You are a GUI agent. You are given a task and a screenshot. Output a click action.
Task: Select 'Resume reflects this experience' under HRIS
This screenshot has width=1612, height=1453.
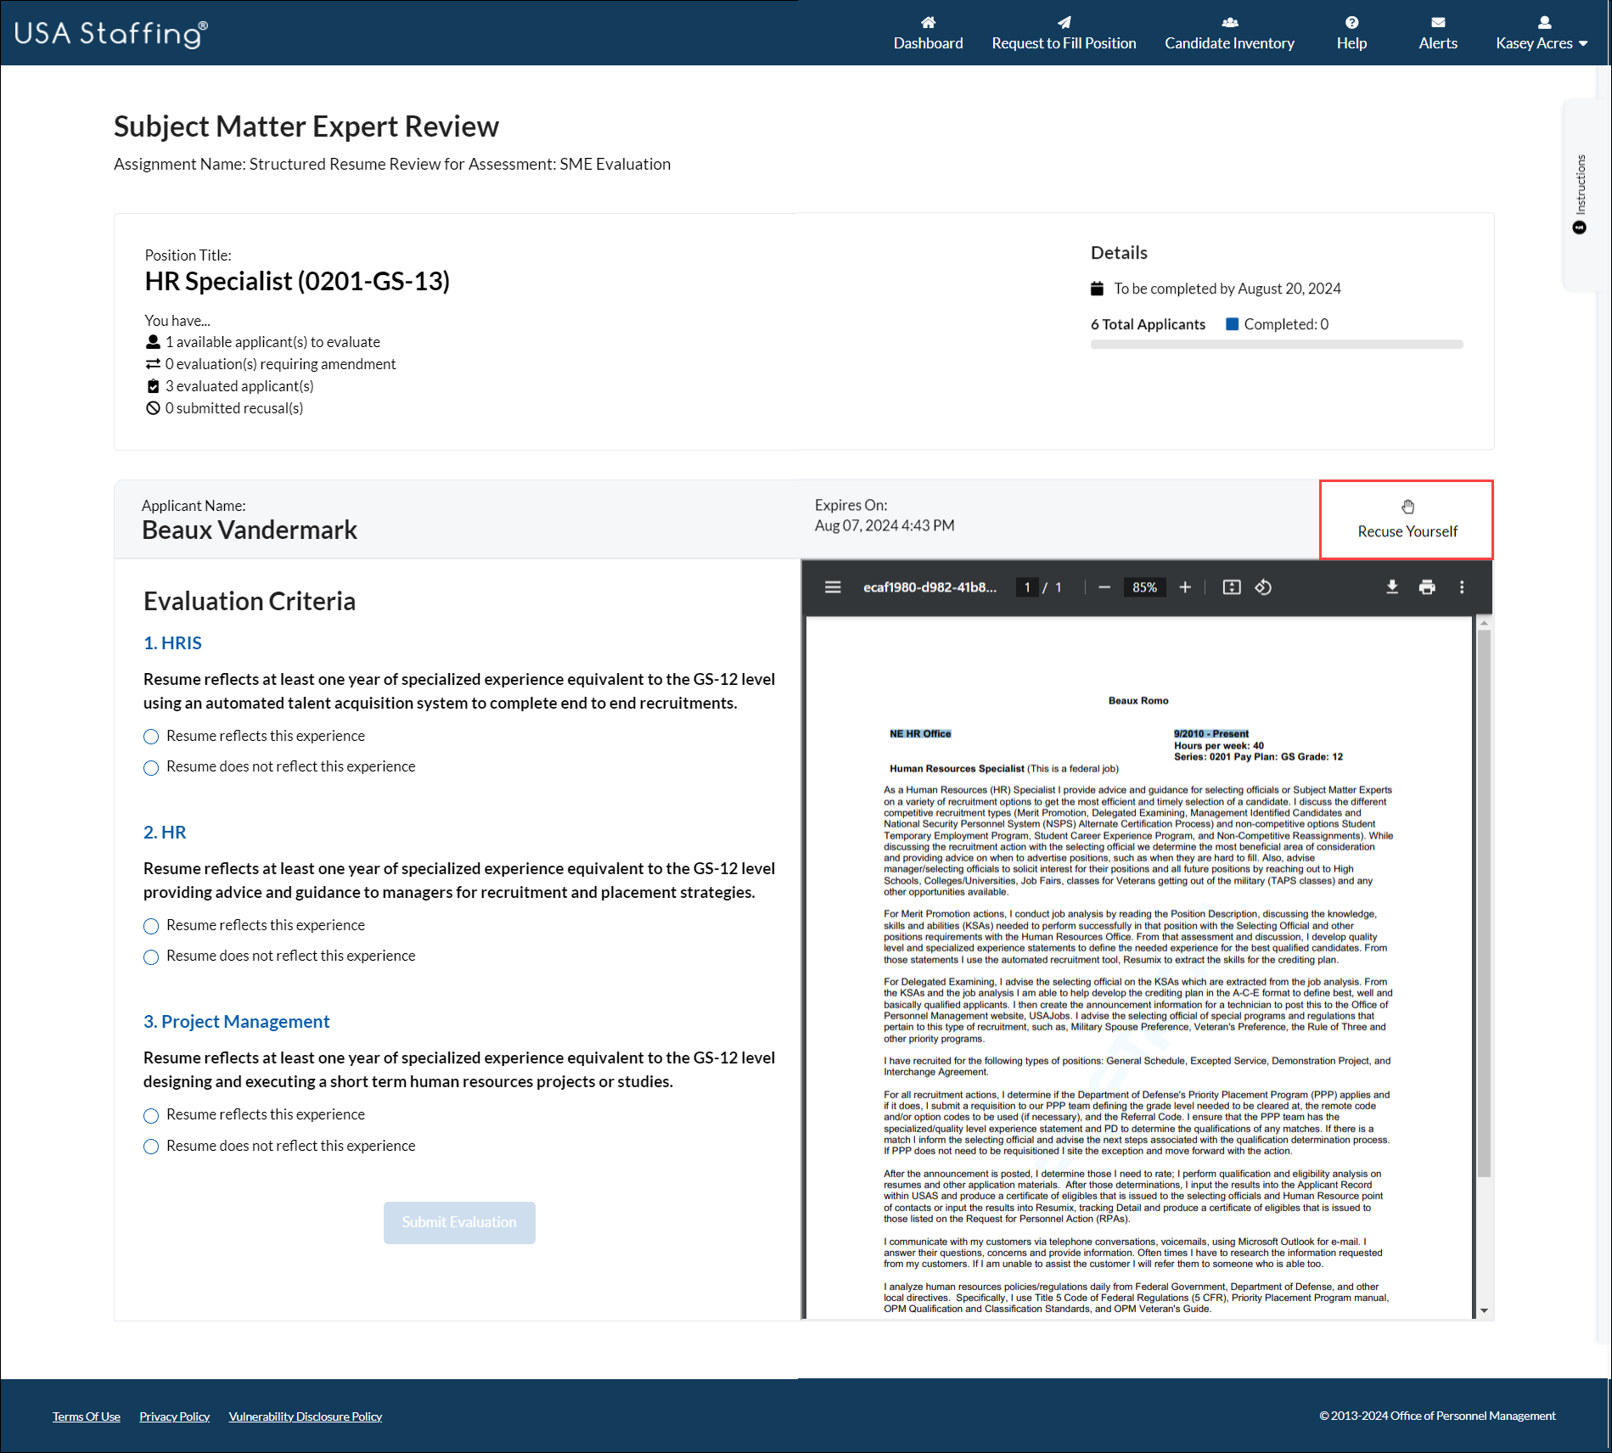coord(151,737)
